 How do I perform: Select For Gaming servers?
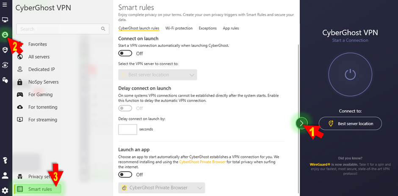tap(40, 95)
